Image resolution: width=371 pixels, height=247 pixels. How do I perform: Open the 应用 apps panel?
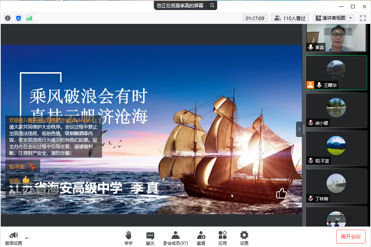[223, 238]
